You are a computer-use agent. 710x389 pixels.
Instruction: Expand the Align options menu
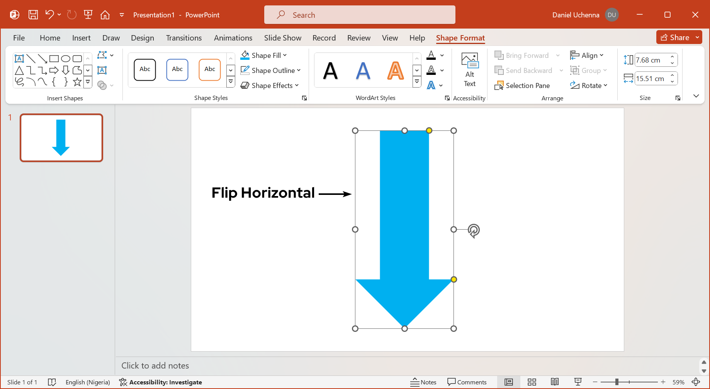coord(587,55)
